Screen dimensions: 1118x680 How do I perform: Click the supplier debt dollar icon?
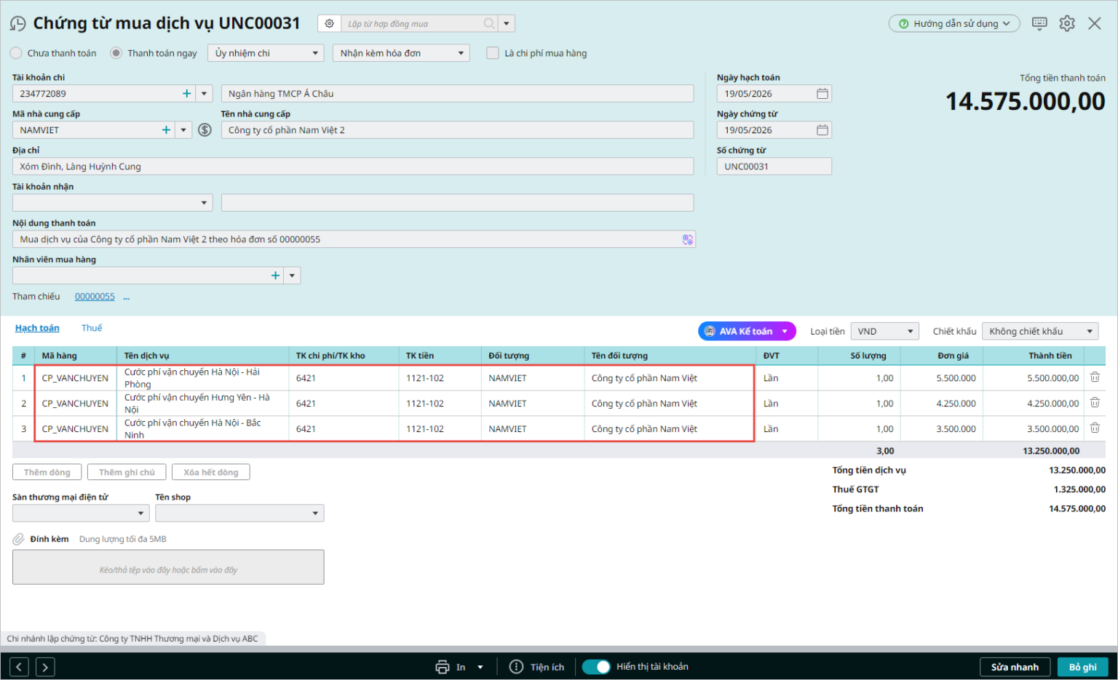pyautogui.click(x=205, y=129)
